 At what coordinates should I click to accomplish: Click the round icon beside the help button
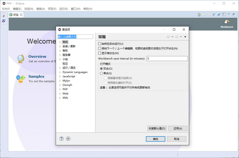click(68, 139)
